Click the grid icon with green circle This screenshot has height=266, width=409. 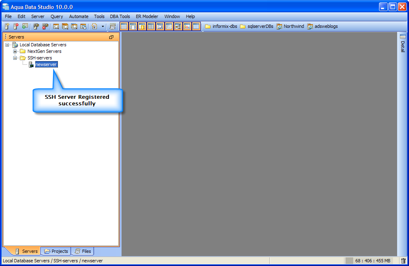tap(25, 26)
